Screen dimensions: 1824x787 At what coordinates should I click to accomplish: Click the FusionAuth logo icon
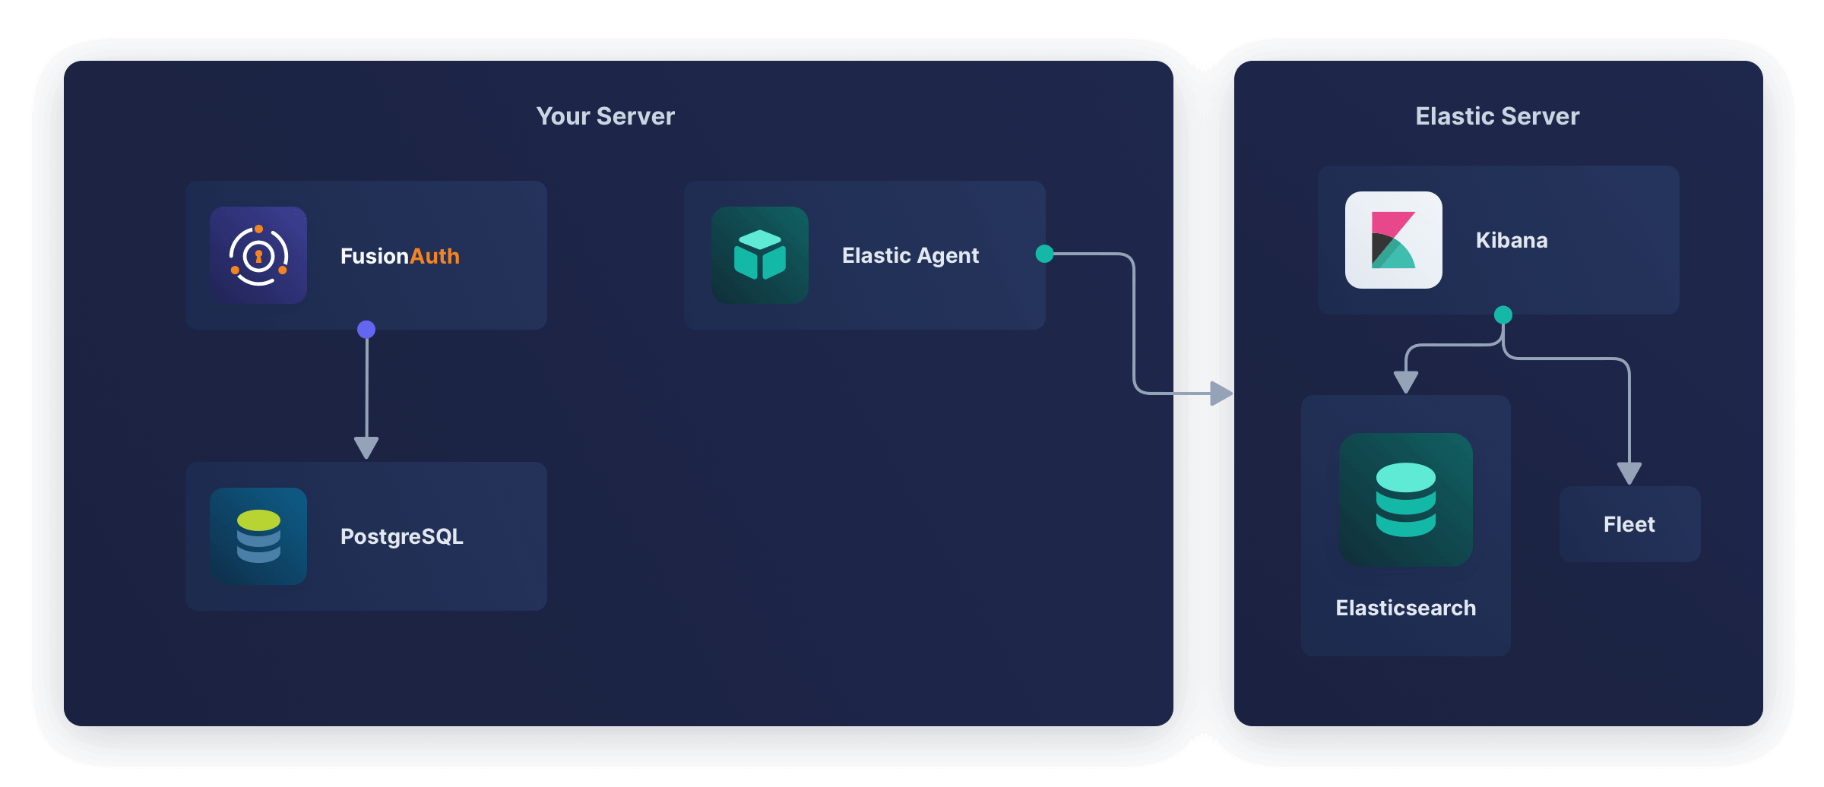click(x=258, y=255)
